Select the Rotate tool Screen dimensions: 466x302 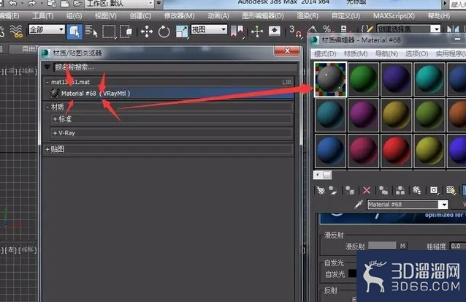click(164, 31)
